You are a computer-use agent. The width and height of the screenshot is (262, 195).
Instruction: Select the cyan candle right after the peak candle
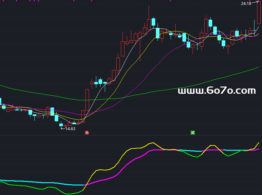click(153, 22)
